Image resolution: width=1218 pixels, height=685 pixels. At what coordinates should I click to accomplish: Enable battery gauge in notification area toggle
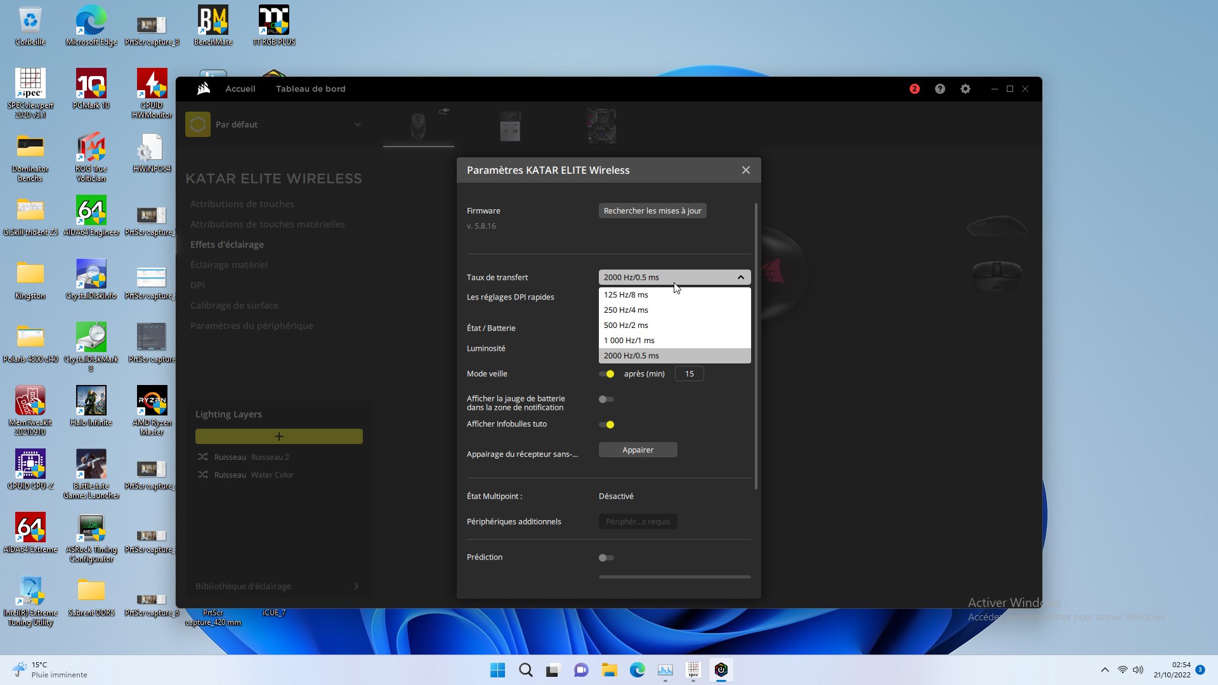pos(606,400)
